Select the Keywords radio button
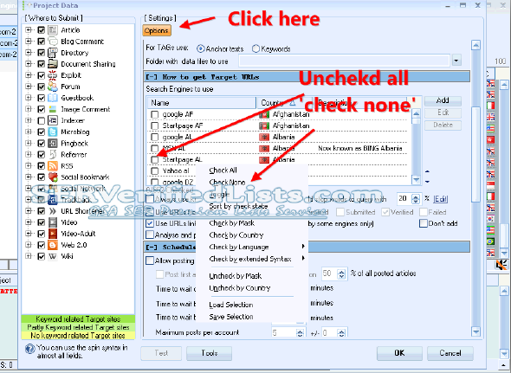This screenshot has width=511, height=373. (x=255, y=48)
